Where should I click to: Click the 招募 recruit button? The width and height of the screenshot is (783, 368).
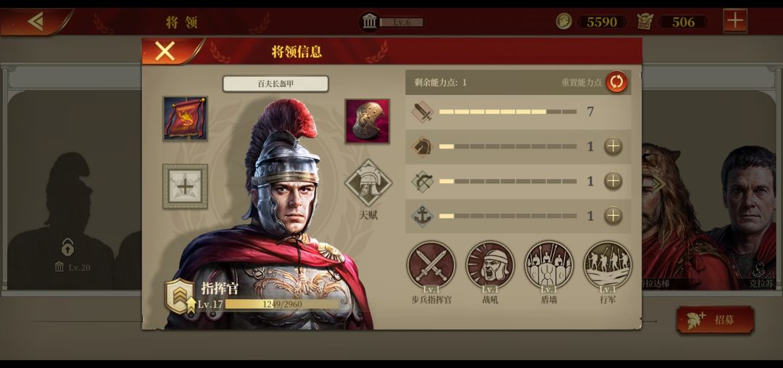point(715,320)
